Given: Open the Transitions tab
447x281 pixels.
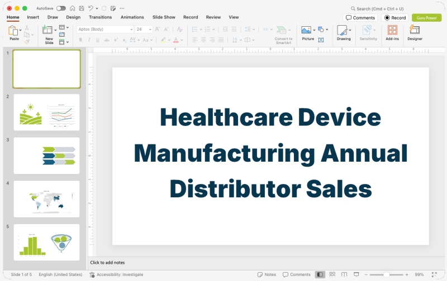Looking at the screenshot, I should click(x=101, y=17).
